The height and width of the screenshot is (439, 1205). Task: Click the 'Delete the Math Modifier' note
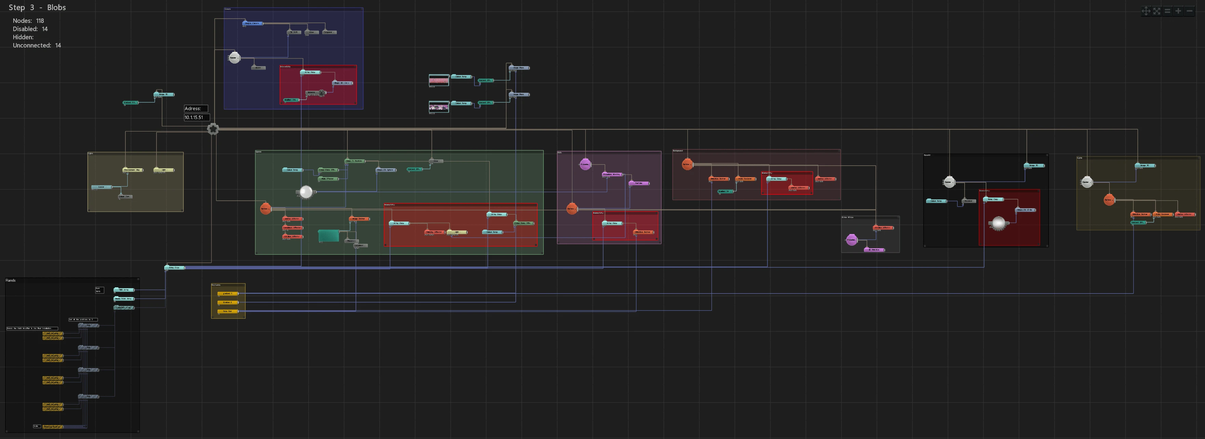(x=32, y=329)
